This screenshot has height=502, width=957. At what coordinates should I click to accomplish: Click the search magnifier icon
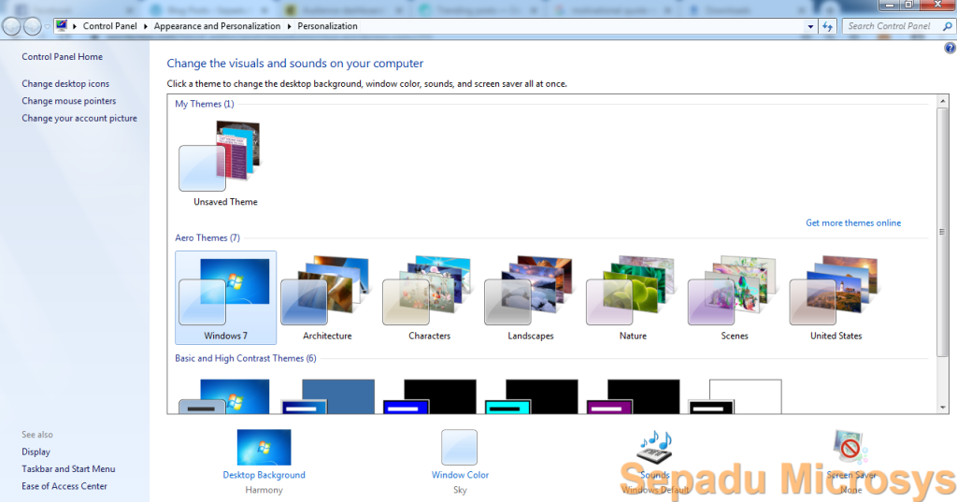(x=948, y=26)
